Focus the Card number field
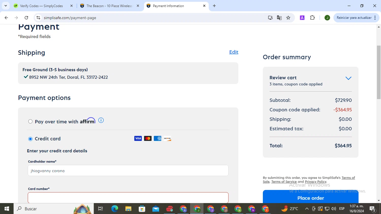 coord(128,198)
